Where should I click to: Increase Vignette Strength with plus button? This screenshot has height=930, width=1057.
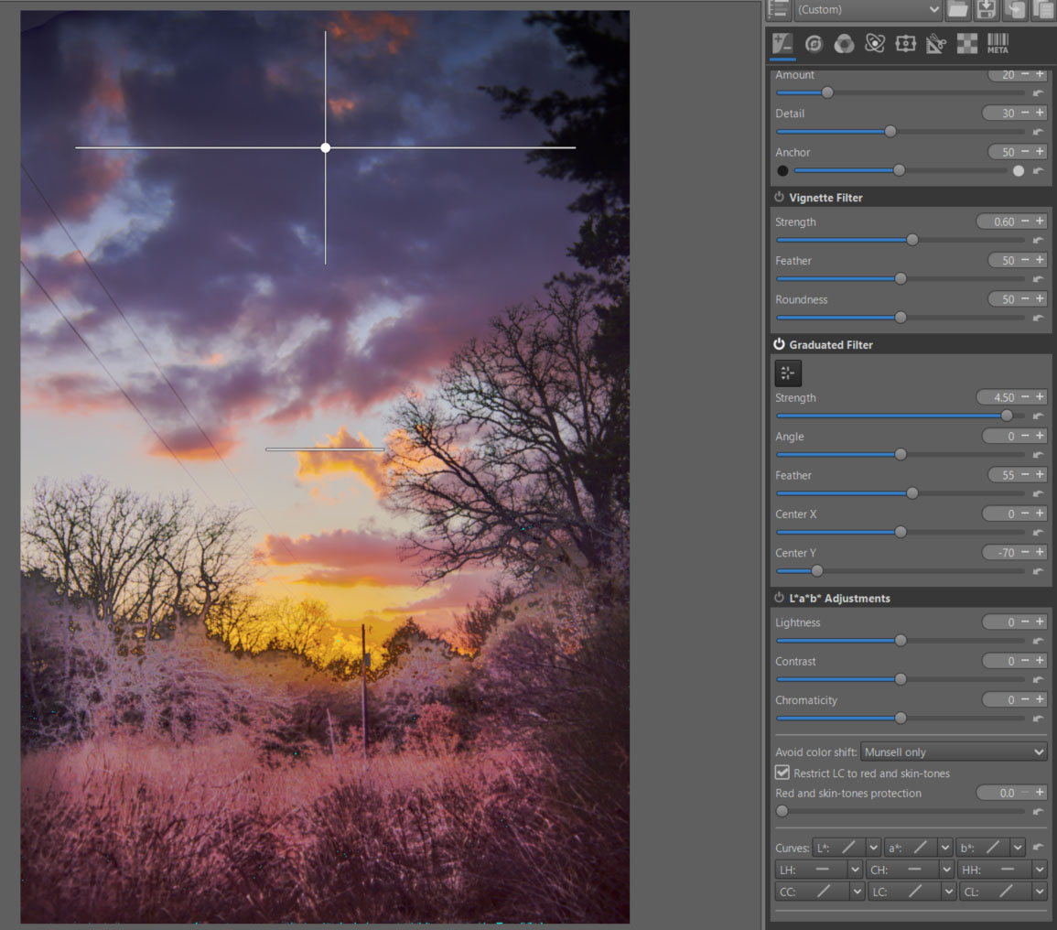[x=1041, y=222]
